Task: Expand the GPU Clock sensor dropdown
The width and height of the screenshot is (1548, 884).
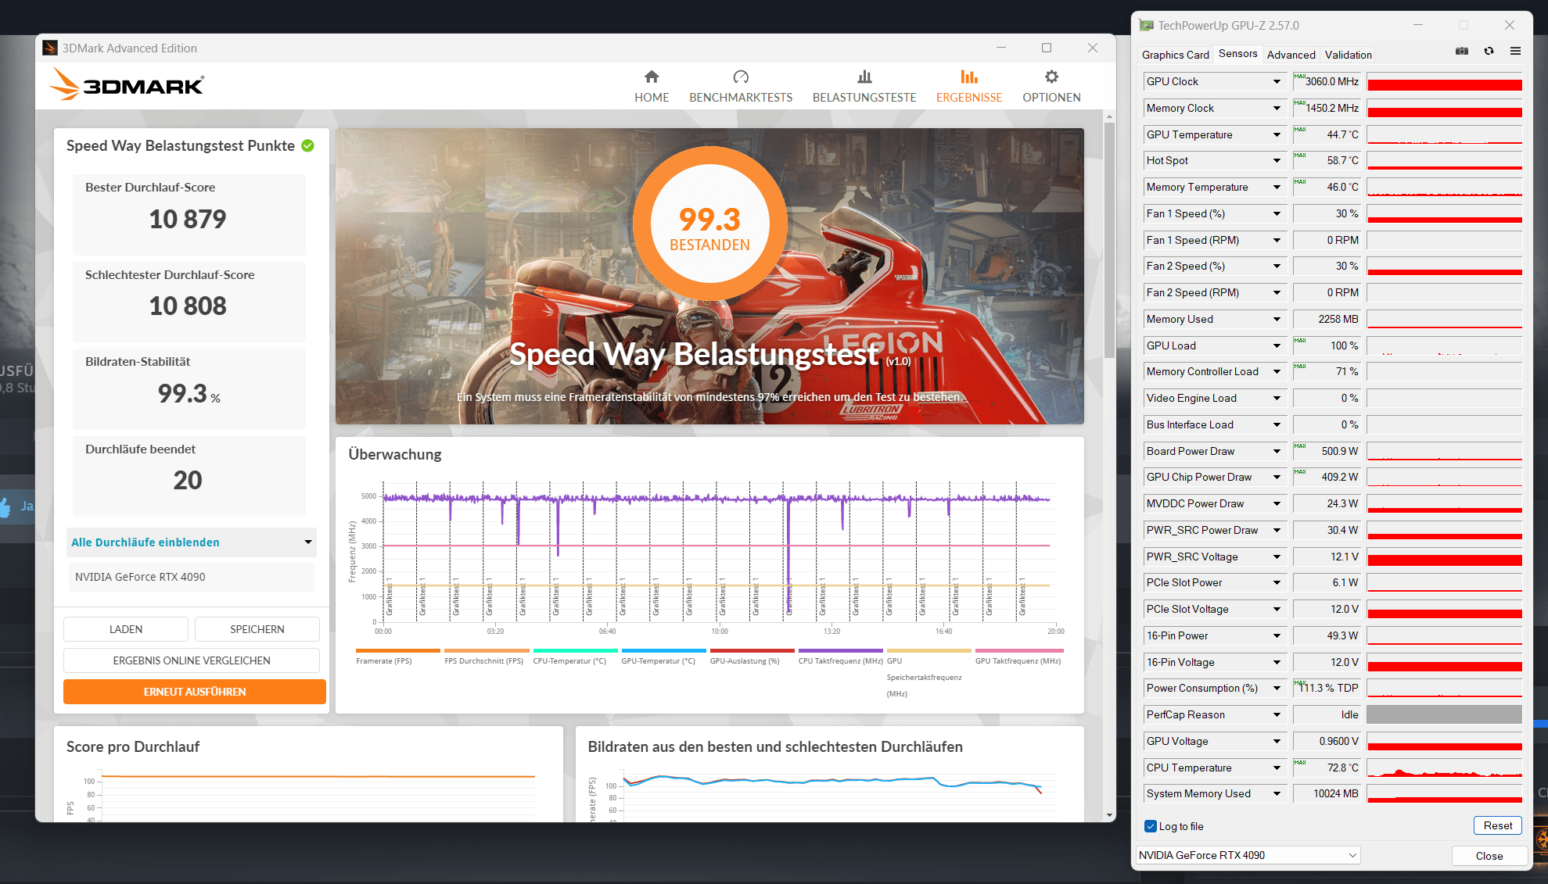Action: click(1277, 81)
